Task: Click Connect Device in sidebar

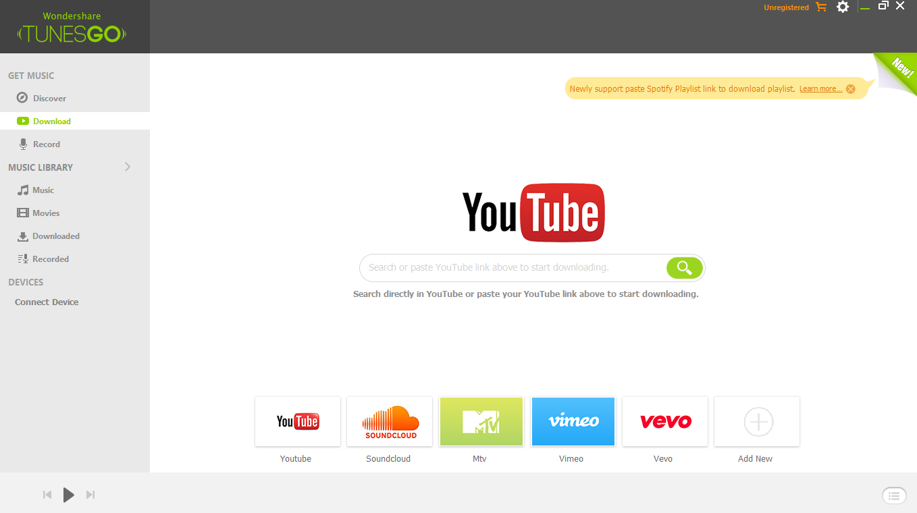Action: [x=47, y=302]
